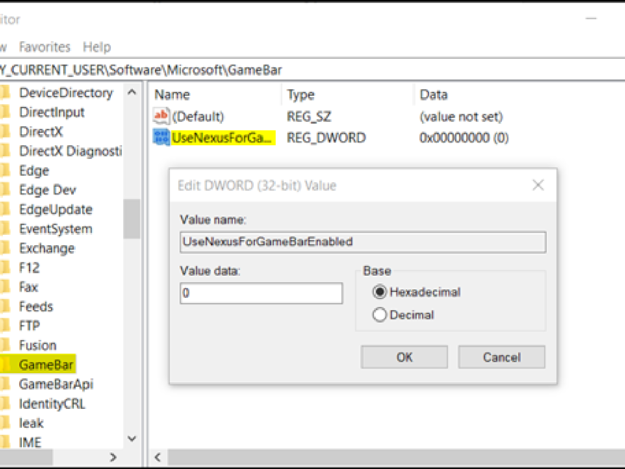Select the EdgeUpdate key folder
The height and width of the screenshot is (469, 625).
coord(56,209)
